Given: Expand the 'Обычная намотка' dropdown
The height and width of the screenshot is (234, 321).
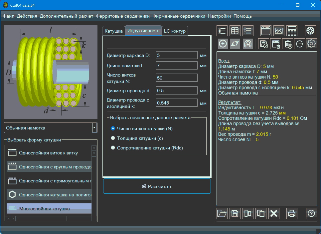Looking at the screenshot, I should click(x=94, y=128).
